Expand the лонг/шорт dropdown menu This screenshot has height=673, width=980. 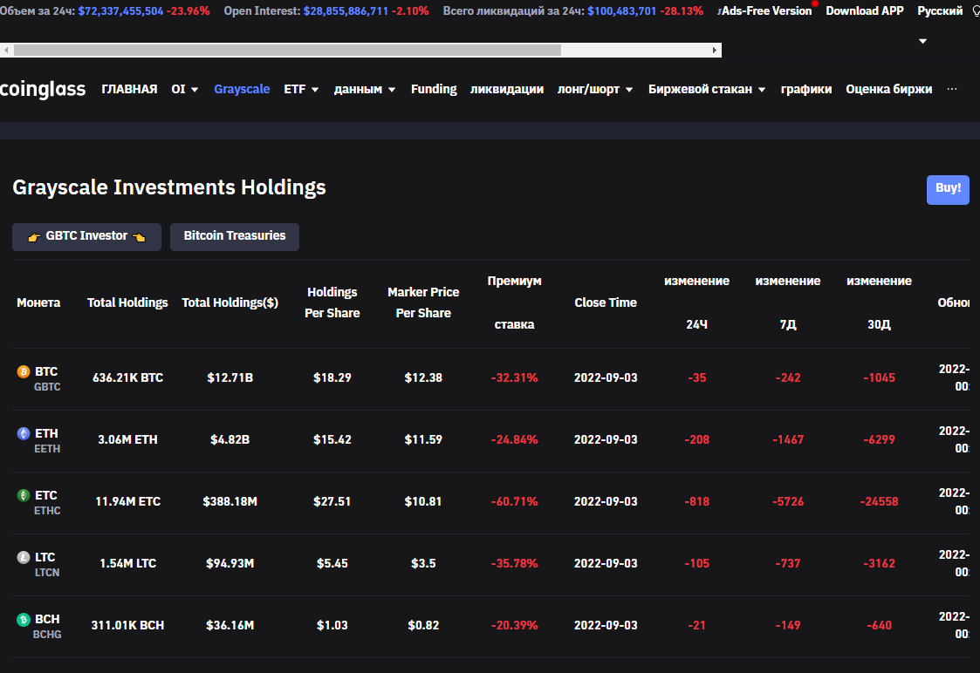(x=595, y=89)
